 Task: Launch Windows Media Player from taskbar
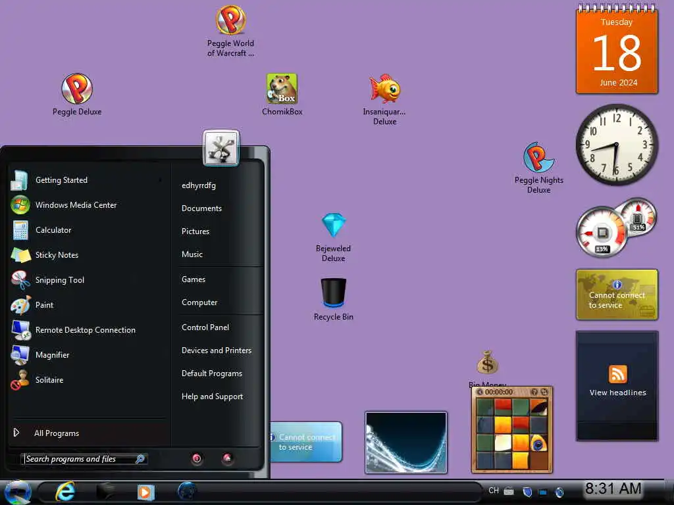click(145, 492)
